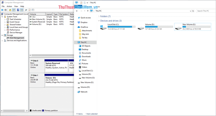Click Performance gauge icon in tree
This screenshot has width=216, height=116.
point(8,30)
